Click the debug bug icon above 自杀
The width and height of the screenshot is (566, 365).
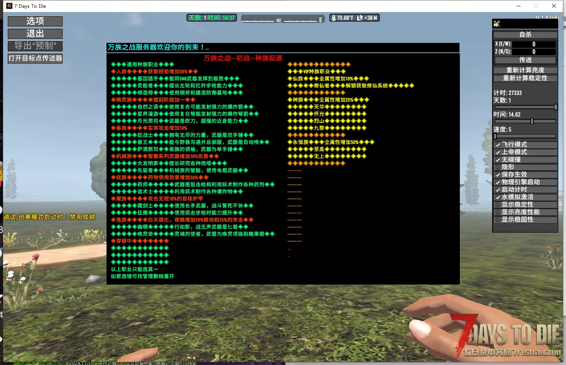497,24
